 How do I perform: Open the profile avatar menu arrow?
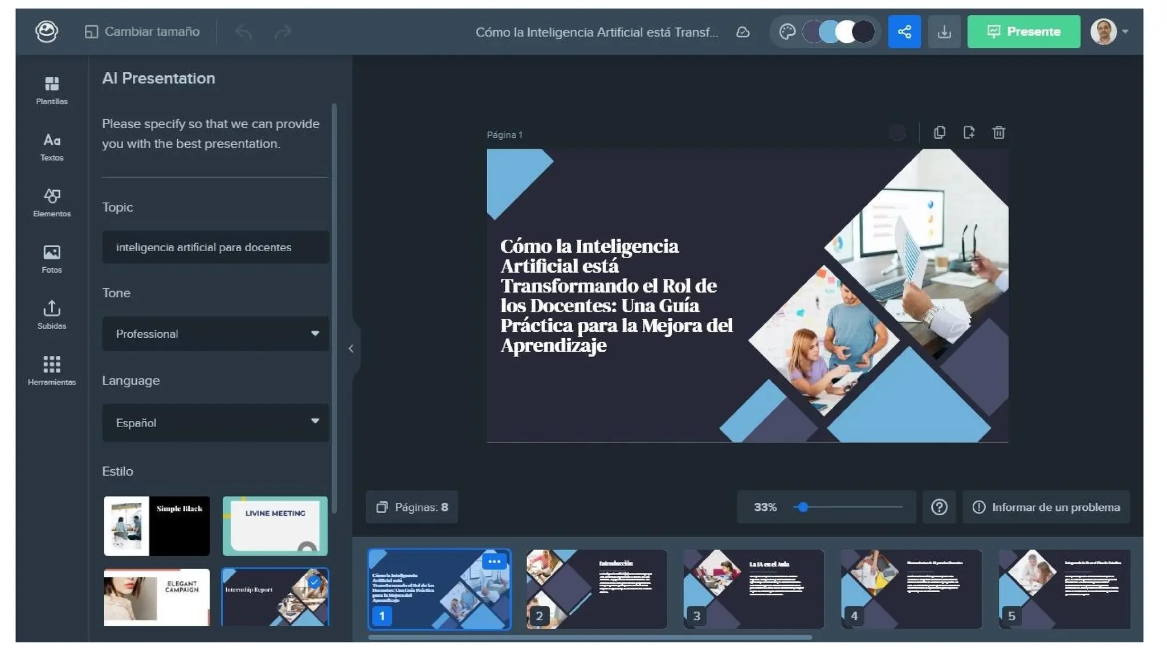pyautogui.click(x=1125, y=32)
